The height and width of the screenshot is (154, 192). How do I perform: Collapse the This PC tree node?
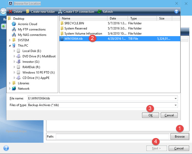coord(10,46)
